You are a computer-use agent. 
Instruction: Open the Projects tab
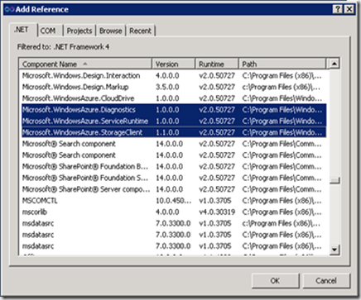tap(79, 31)
